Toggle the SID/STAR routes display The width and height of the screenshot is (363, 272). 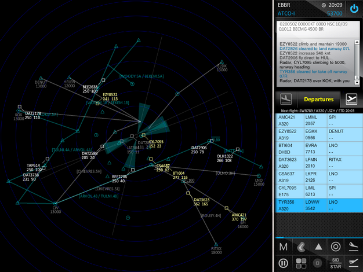(335, 263)
